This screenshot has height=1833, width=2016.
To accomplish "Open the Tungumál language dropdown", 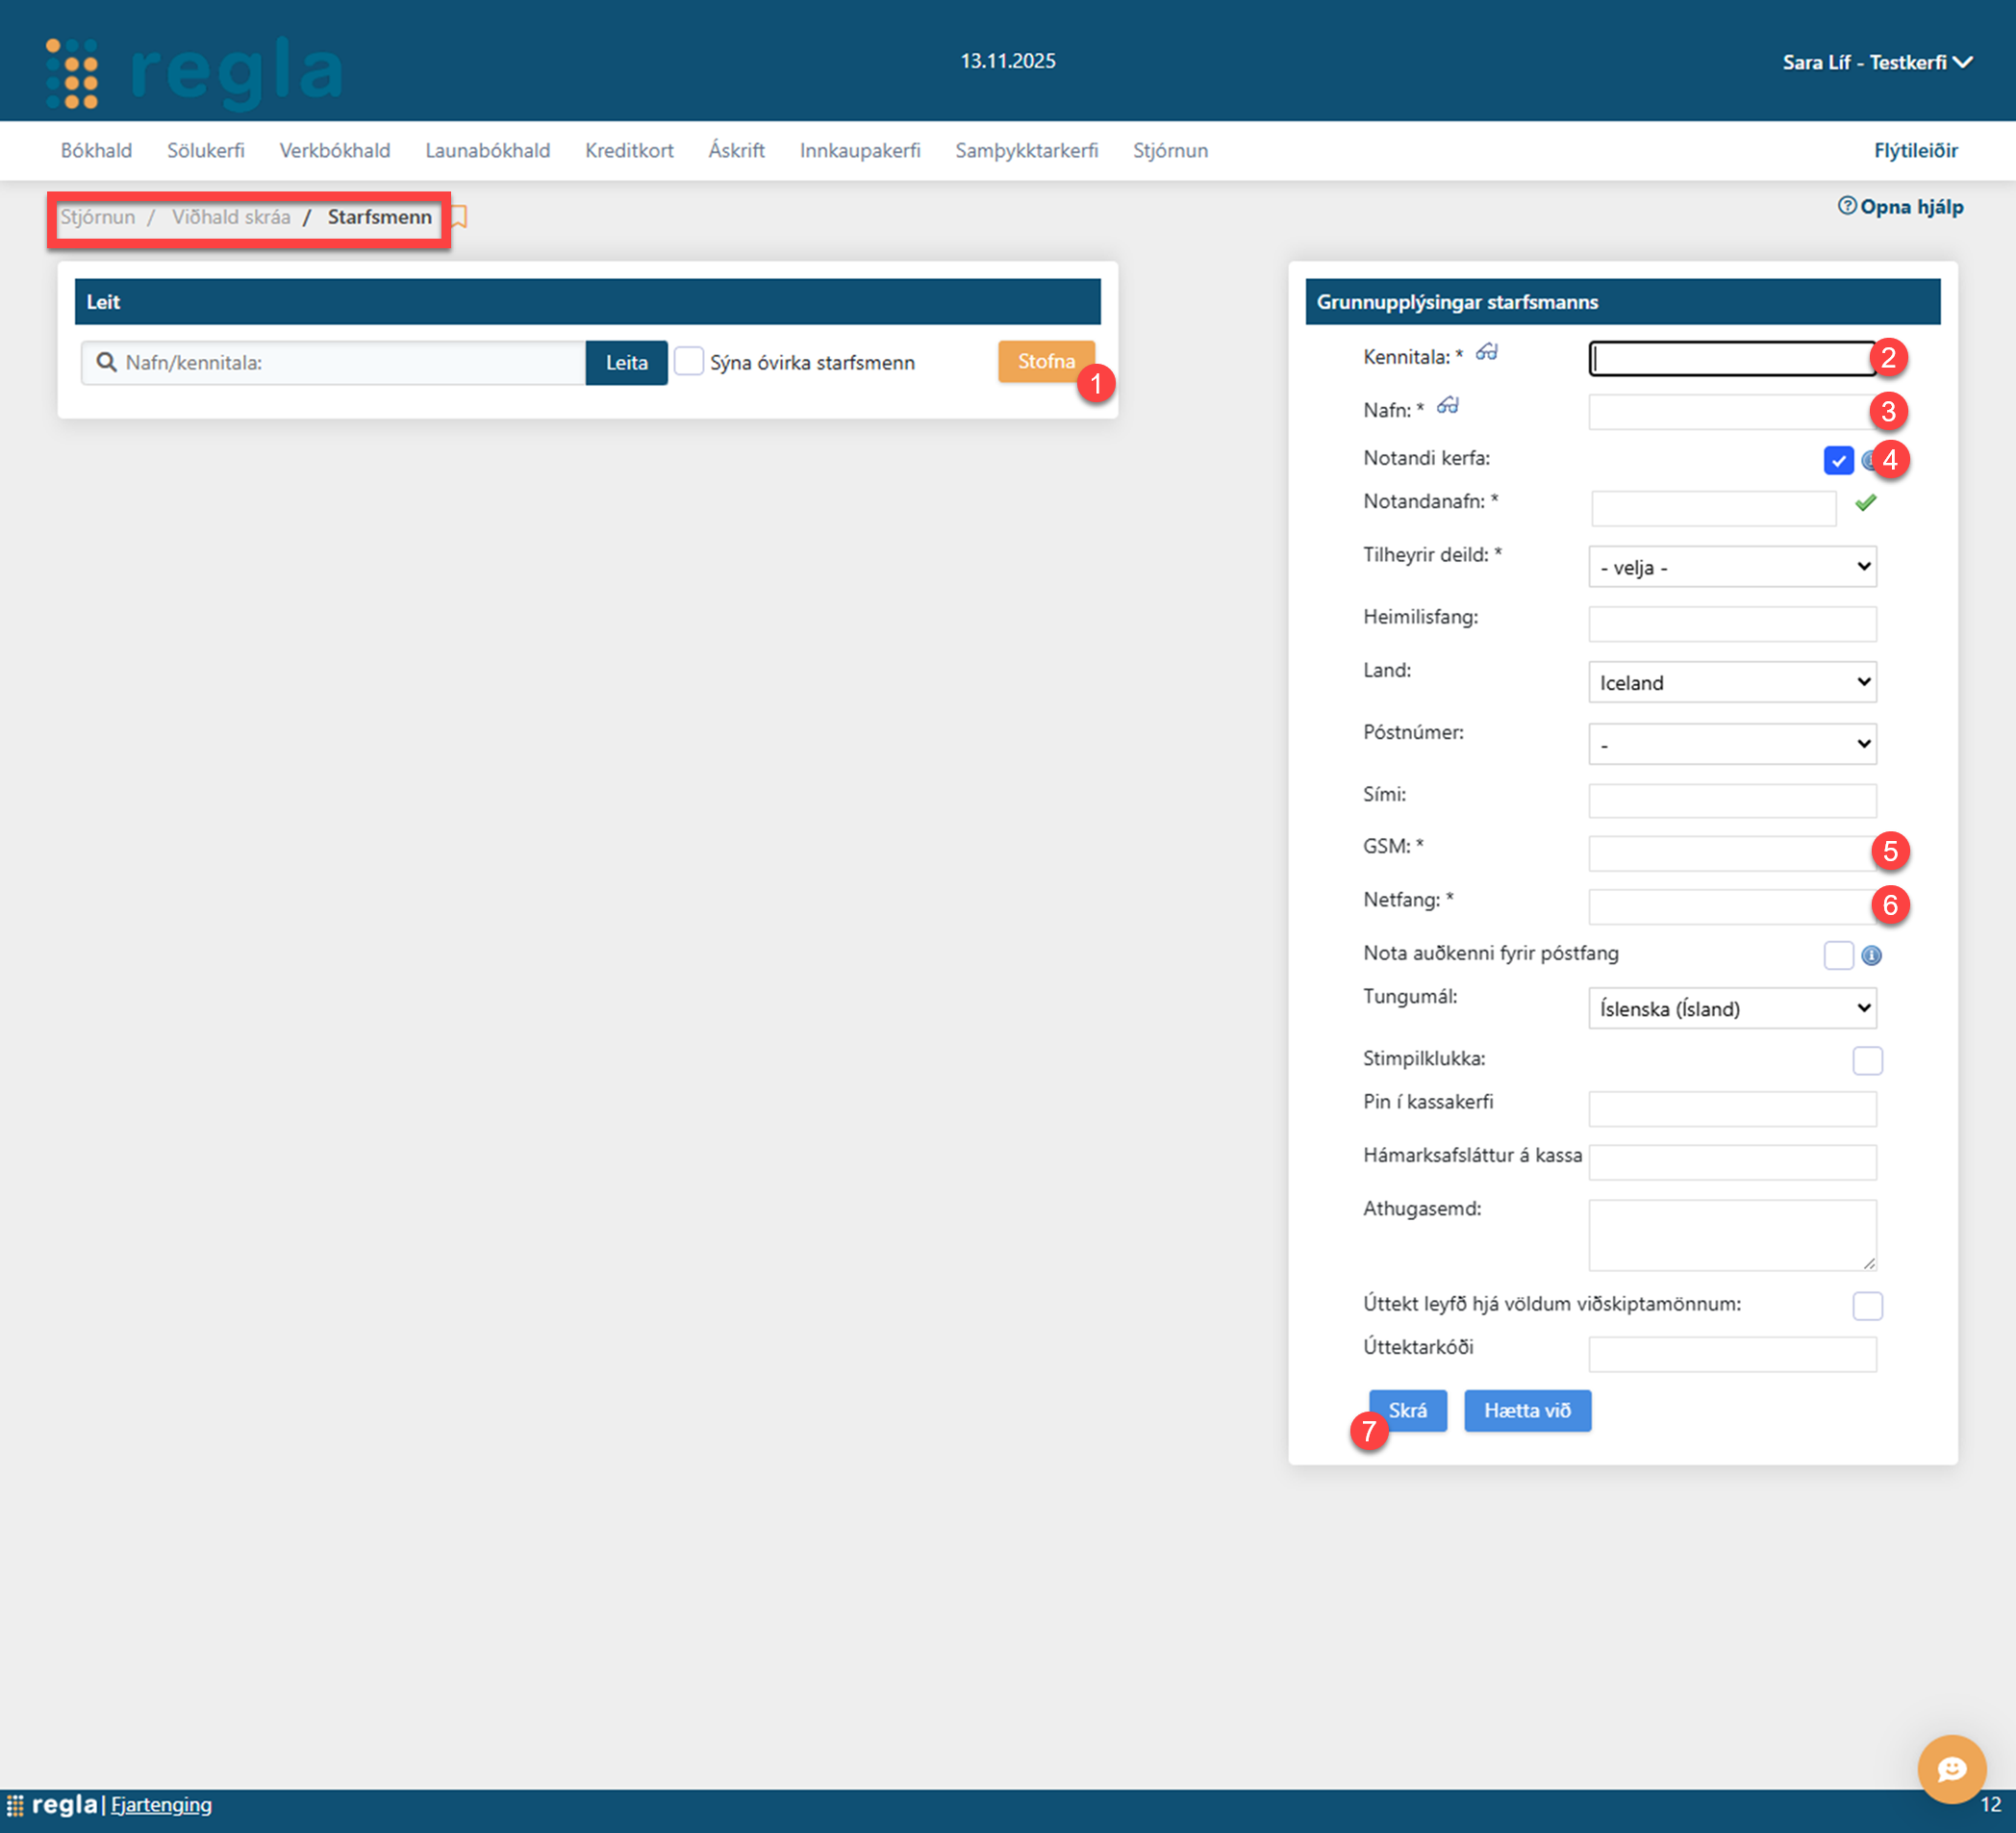I will pyautogui.click(x=1731, y=1008).
